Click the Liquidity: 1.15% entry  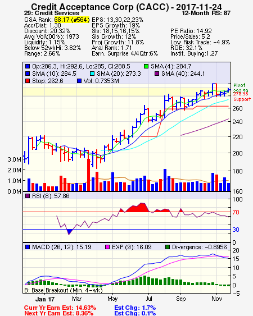pos(44,42)
